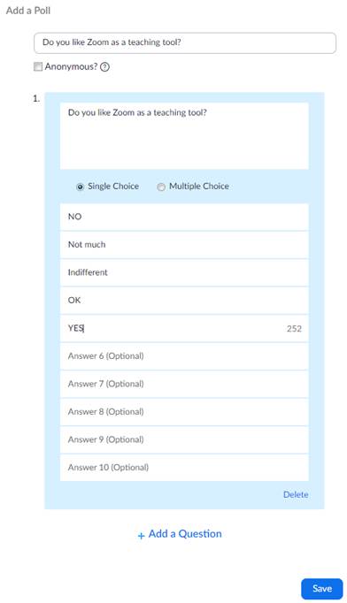Click the poll title input field

click(185, 42)
